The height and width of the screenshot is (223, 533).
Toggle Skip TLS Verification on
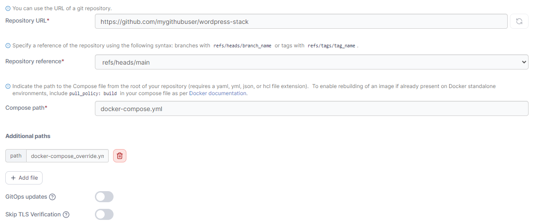104,215
